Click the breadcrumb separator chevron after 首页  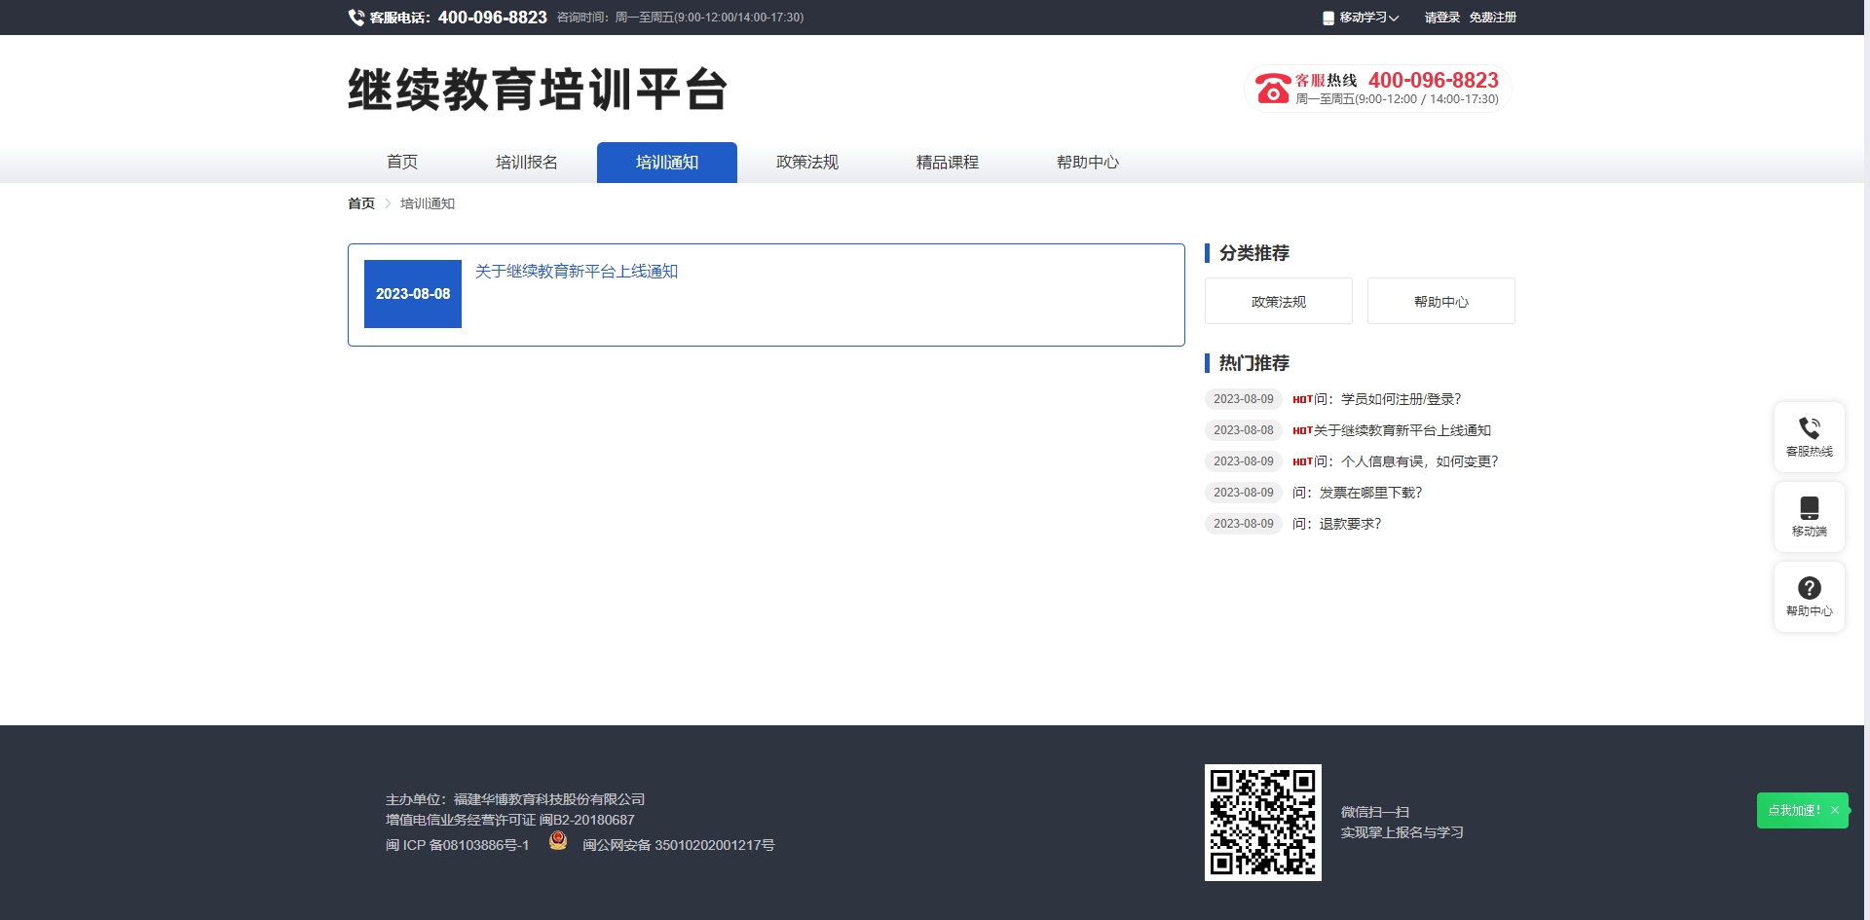point(388,203)
